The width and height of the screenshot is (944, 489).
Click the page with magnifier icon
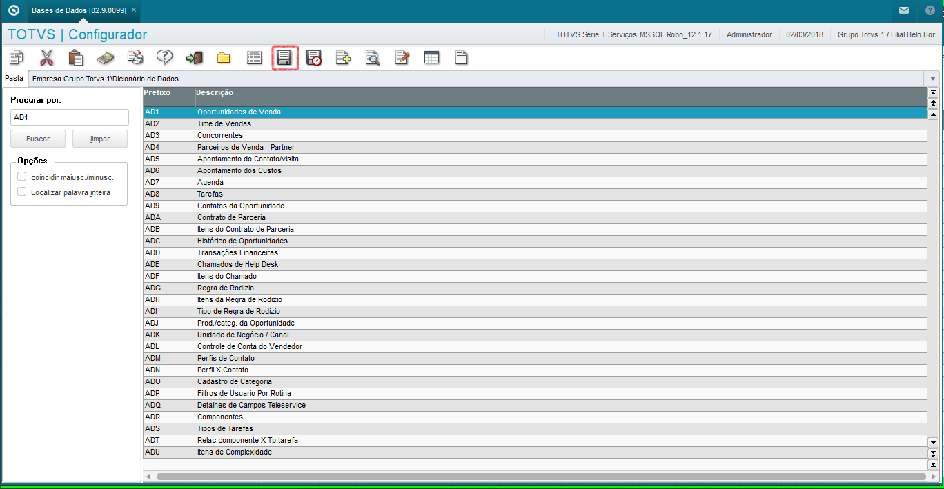(373, 58)
